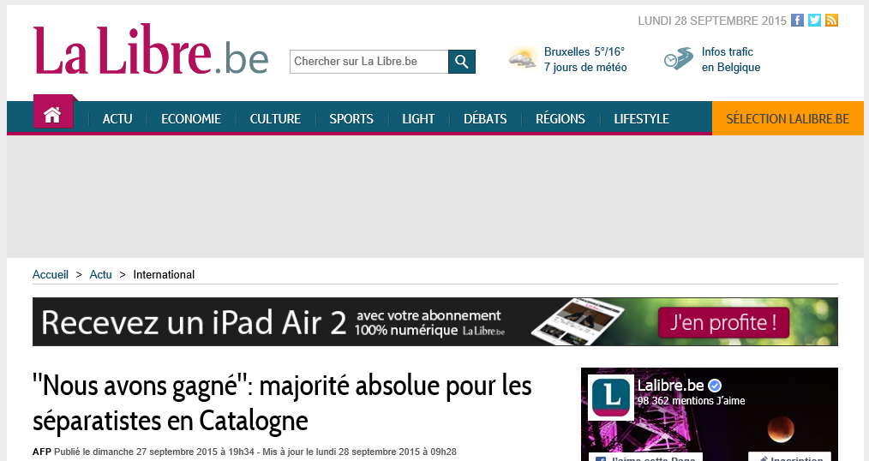
Task: Focus the 'Chercher sur La Libre.be' field
Action: point(369,62)
